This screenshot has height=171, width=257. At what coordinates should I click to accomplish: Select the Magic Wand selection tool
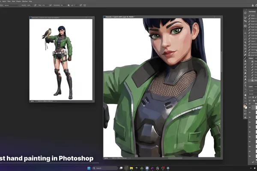[x=245, y=43]
